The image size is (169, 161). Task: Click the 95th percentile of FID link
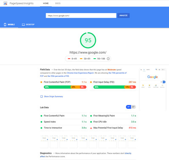click(58, 76)
